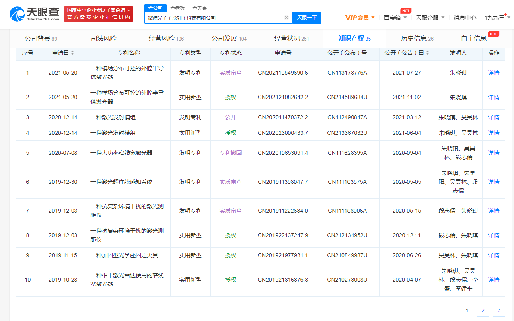Open 详情 for patent row 10

coord(493,280)
